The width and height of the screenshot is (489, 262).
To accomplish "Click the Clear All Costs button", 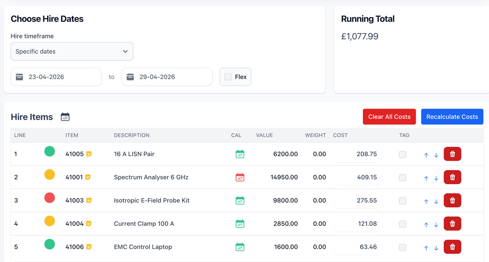I will [x=390, y=117].
